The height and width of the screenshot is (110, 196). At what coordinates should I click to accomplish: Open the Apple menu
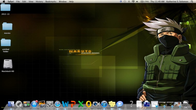(4, 2)
